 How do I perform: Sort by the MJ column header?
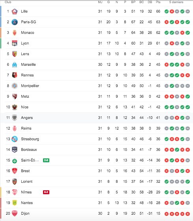coord(100,2)
